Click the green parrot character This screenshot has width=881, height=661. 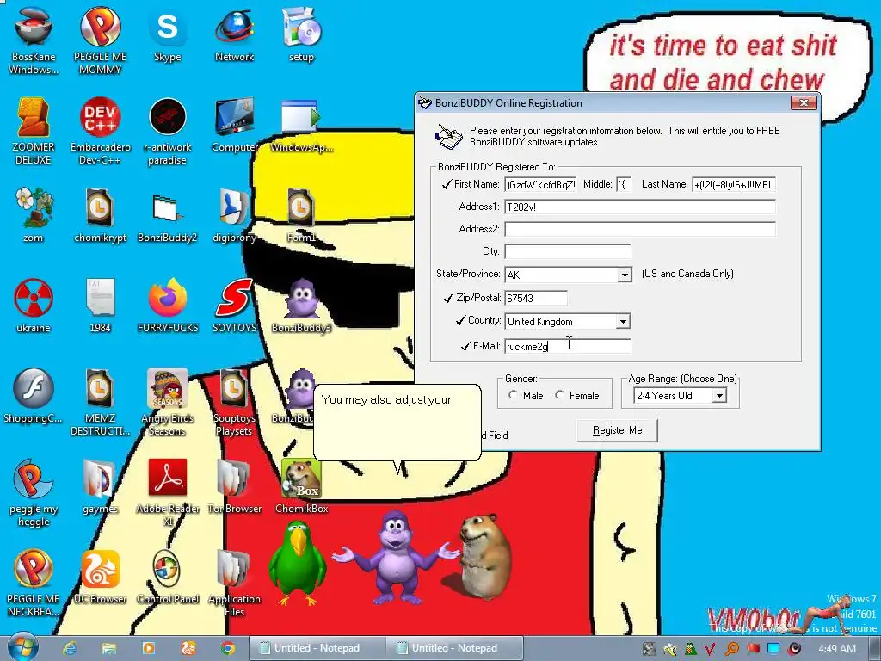pyautogui.click(x=297, y=563)
